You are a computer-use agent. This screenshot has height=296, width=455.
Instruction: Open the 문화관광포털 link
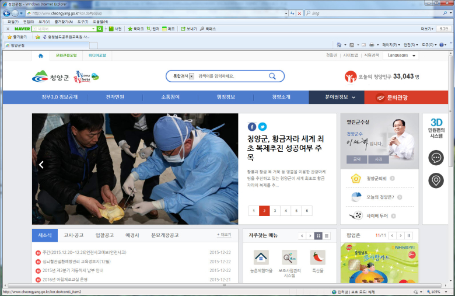(x=66, y=55)
